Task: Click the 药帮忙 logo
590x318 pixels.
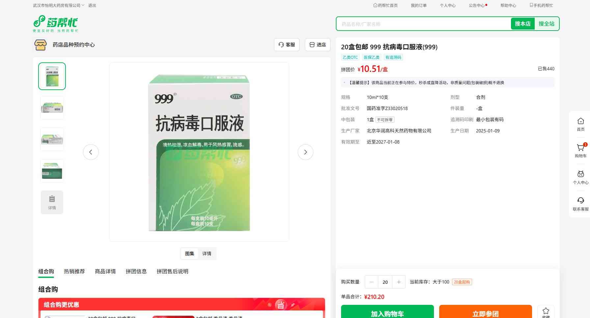Action: (x=55, y=24)
